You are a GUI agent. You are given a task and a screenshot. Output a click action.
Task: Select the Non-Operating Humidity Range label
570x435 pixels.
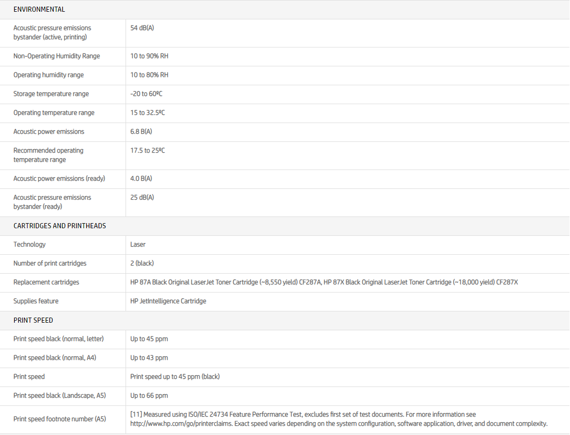point(57,56)
